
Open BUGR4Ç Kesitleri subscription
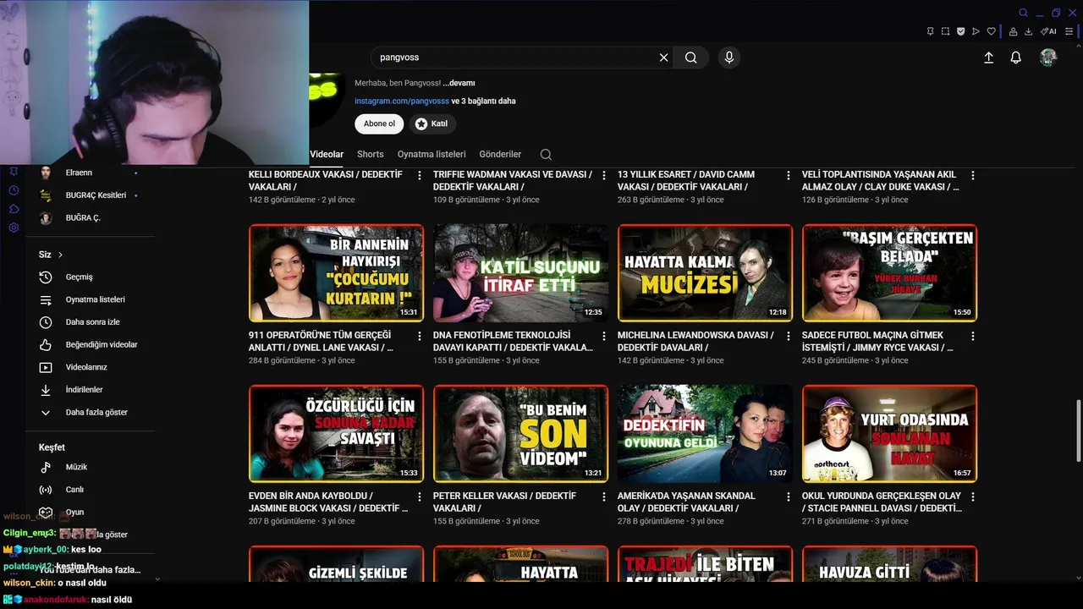click(x=96, y=195)
